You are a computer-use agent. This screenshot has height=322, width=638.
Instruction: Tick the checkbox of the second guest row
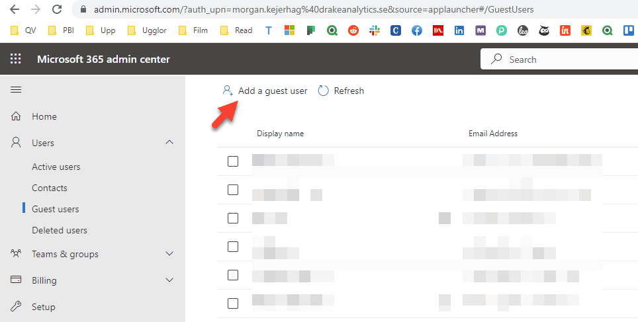(x=233, y=190)
